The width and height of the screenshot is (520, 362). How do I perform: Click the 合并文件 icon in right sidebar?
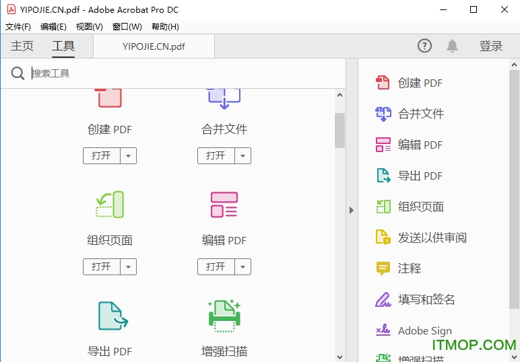[383, 114]
